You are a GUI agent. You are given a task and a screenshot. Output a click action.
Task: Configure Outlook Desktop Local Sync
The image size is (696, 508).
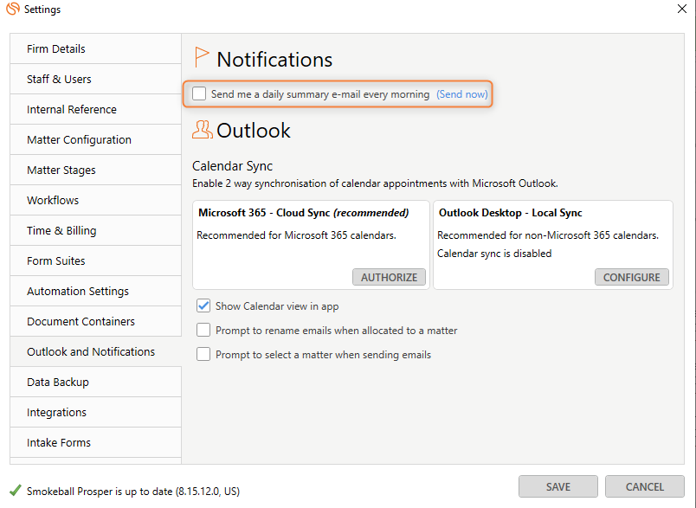[631, 277]
